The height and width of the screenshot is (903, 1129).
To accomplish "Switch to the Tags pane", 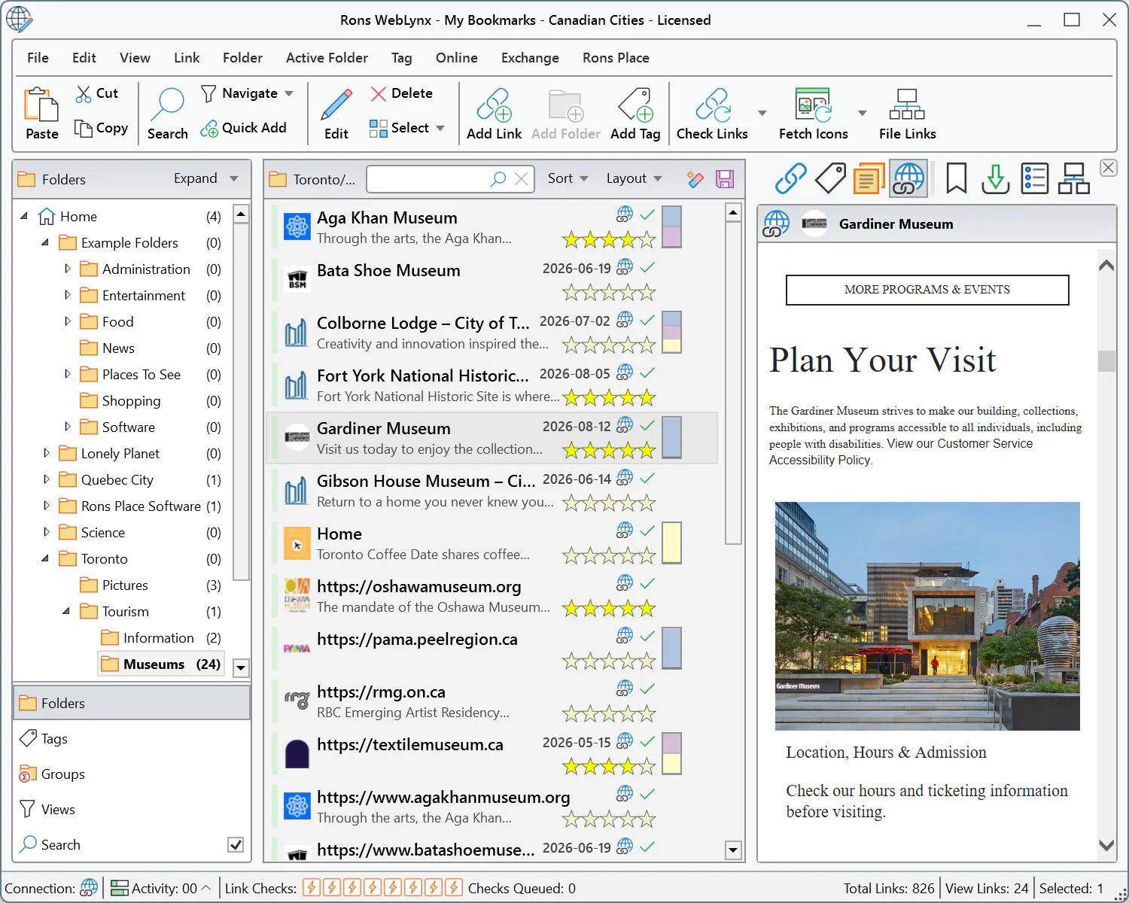I will (131, 738).
